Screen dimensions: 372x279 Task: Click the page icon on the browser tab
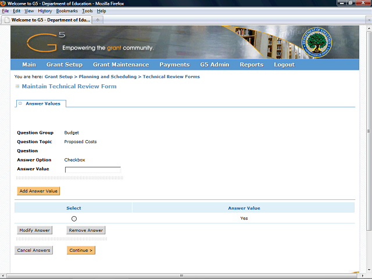[x=7, y=20]
